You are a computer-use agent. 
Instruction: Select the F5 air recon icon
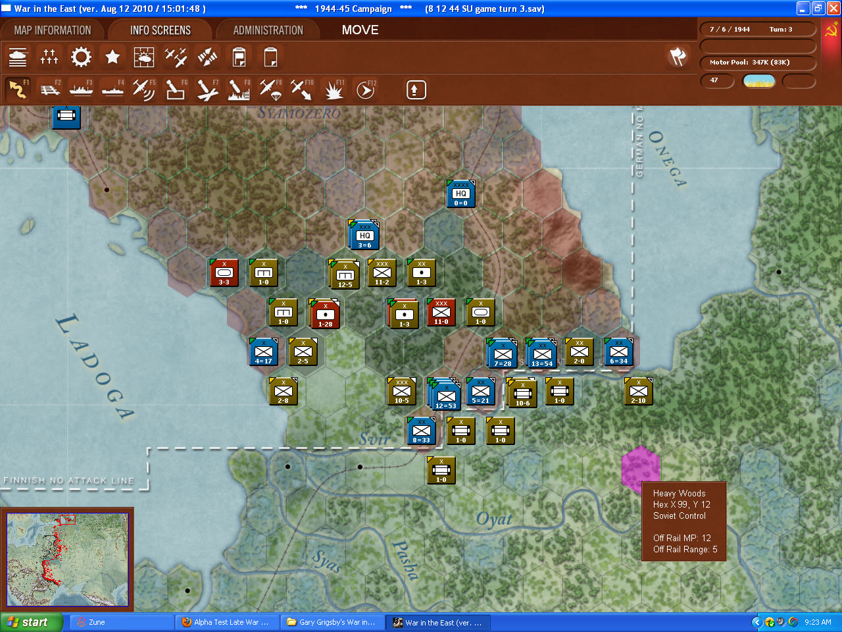coord(144,90)
